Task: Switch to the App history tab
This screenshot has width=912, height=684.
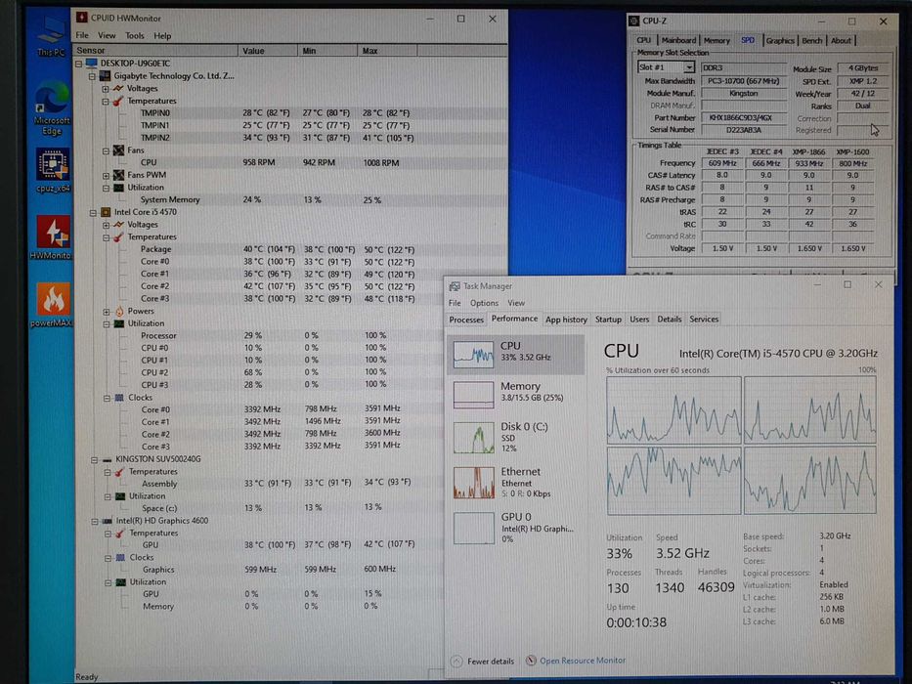Action: pyautogui.click(x=566, y=320)
